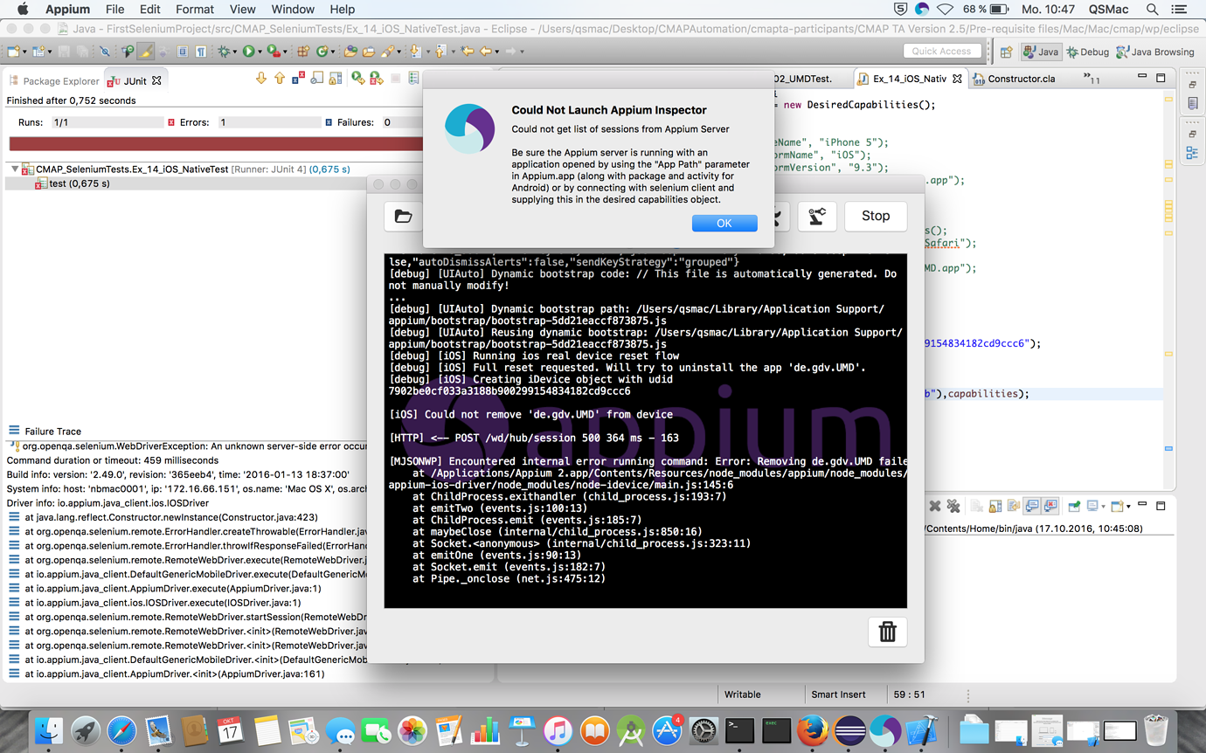The image size is (1206, 753).
Task: Open the Appium menu in menu bar
Action: [x=68, y=9]
